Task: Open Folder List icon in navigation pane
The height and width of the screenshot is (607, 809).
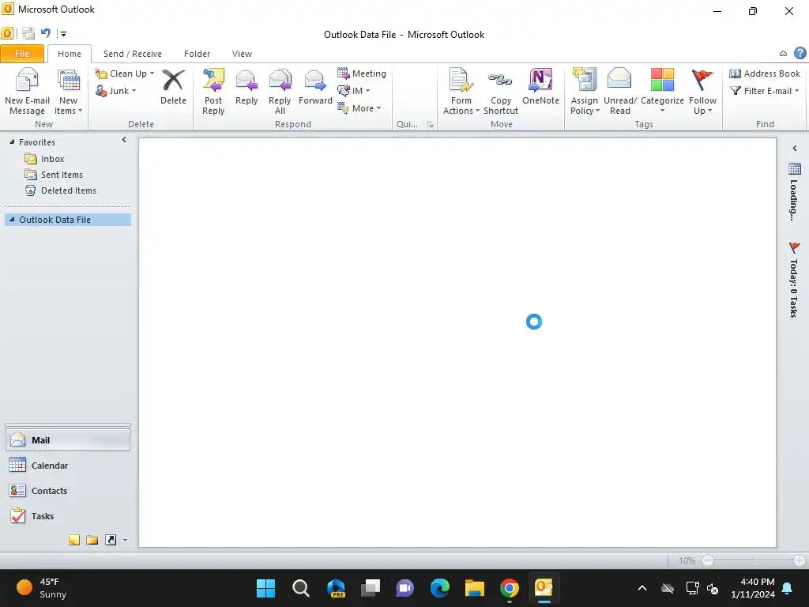Action: click(92, 540)
